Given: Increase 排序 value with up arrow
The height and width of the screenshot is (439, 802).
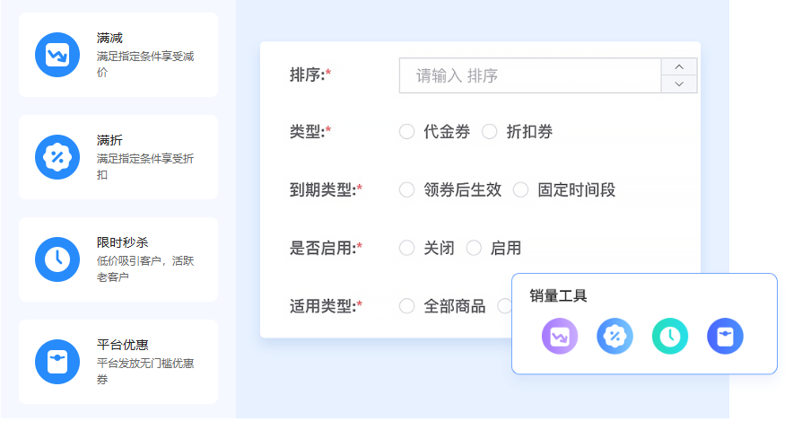Looking at the screenshot, I should 679,67.
